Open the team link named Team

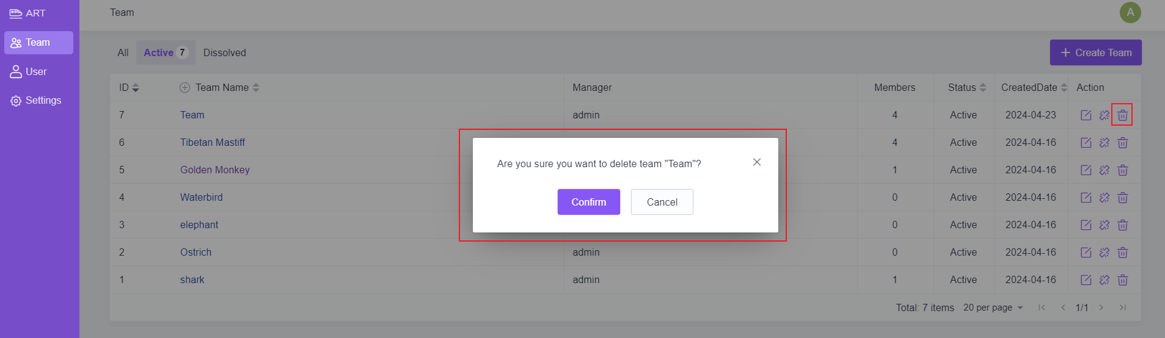[x=192, y=115]
